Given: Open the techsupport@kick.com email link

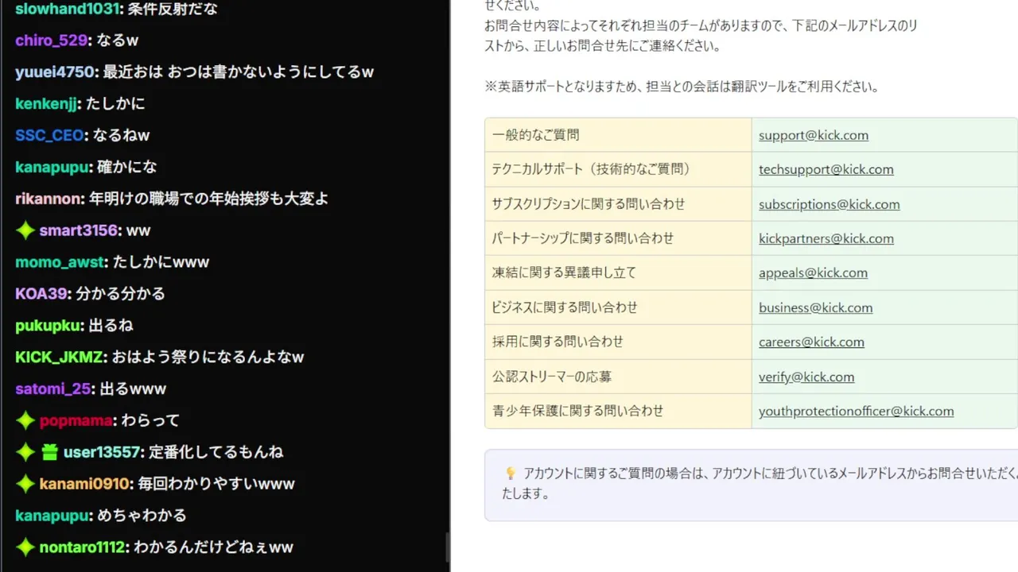Looking at the screenshot, I should click(826, 169).
